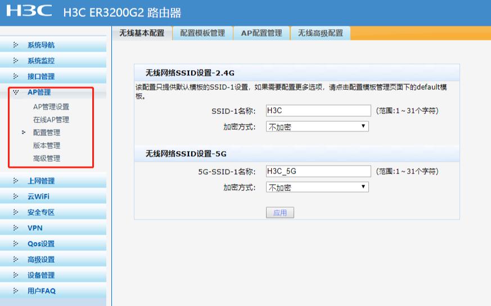Click arrow icon beside Qos设置
The height and width of the screenshot is (306, 491).
(x=16, y=244)
